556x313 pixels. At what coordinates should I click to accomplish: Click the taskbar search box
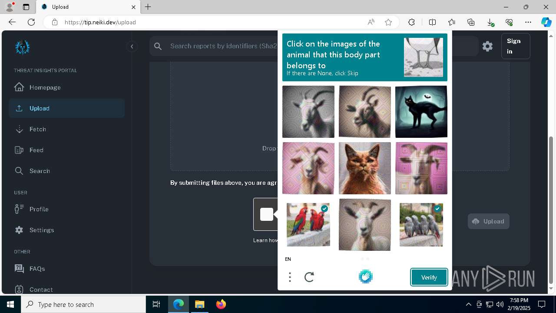83,304
